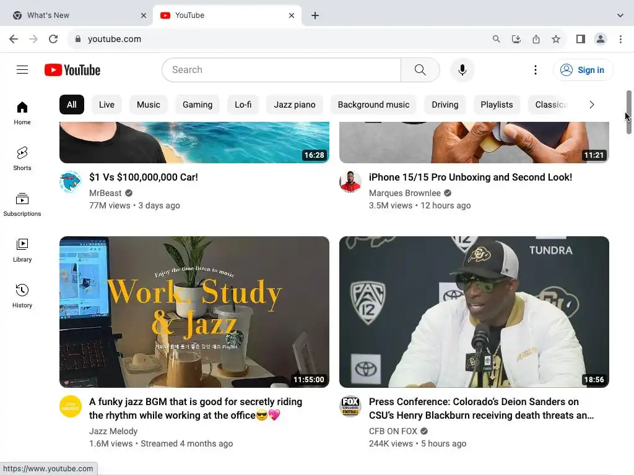This screenshot has width=634, height=475.
Task: Select the Background music filter chip
Action: pyautogui.click(x=373, y=105)
